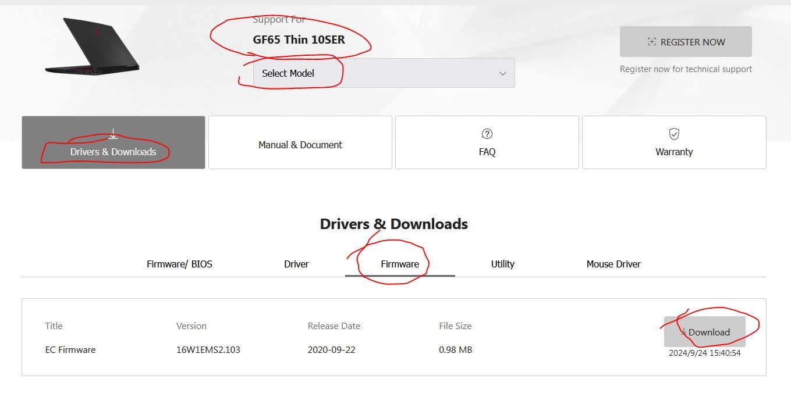Click the Warranty shield icon
This screenshot has width=791, height=393.
(x=674, y=134)
